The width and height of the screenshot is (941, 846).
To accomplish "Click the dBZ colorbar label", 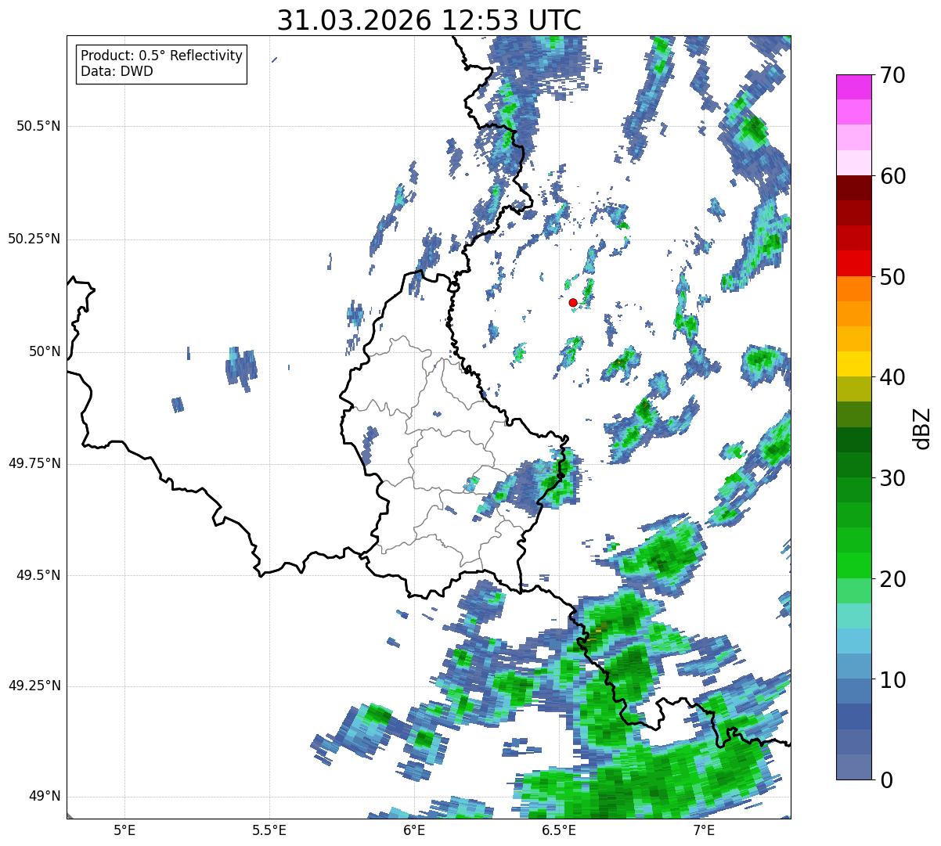I will 921,427.
